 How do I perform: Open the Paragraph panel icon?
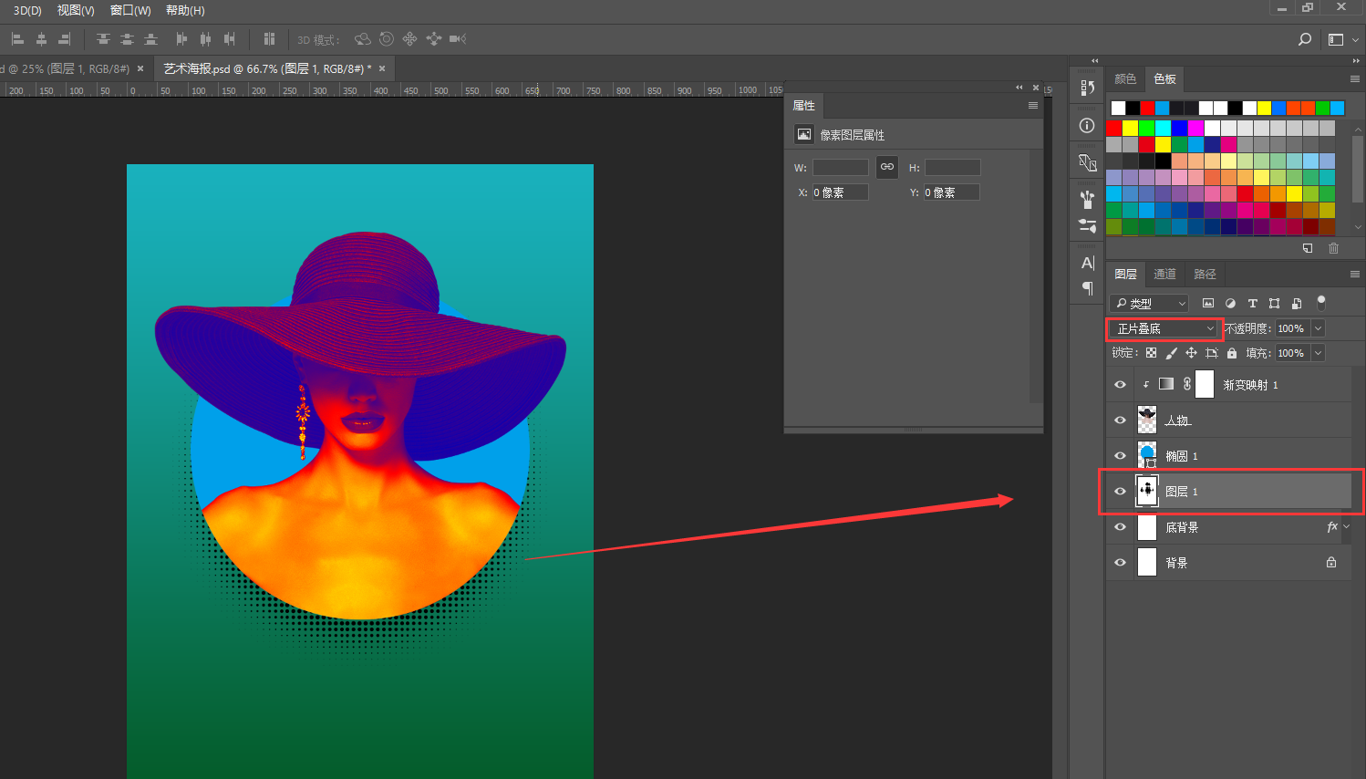click(1087, 288)
